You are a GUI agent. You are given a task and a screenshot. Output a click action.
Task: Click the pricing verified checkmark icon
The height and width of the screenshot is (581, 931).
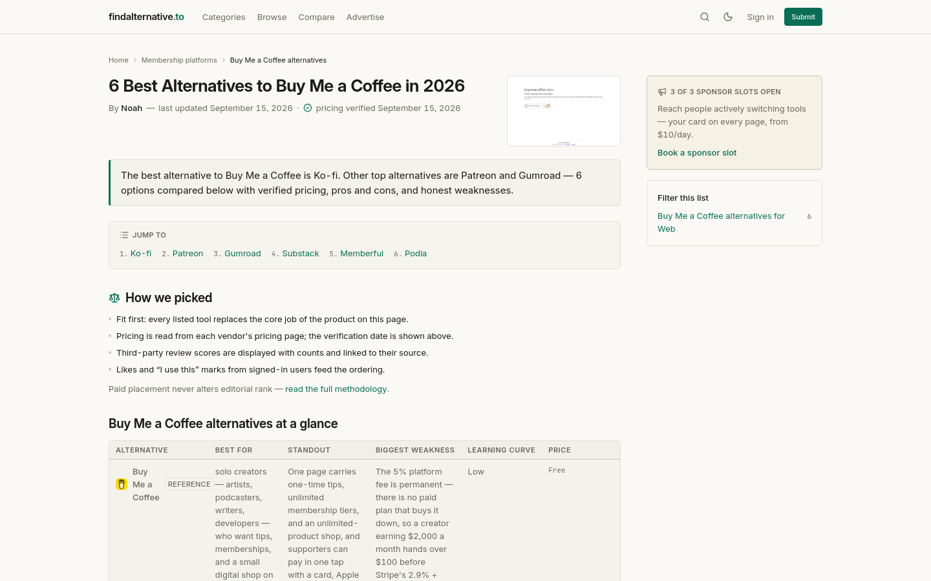pos(308,108)
